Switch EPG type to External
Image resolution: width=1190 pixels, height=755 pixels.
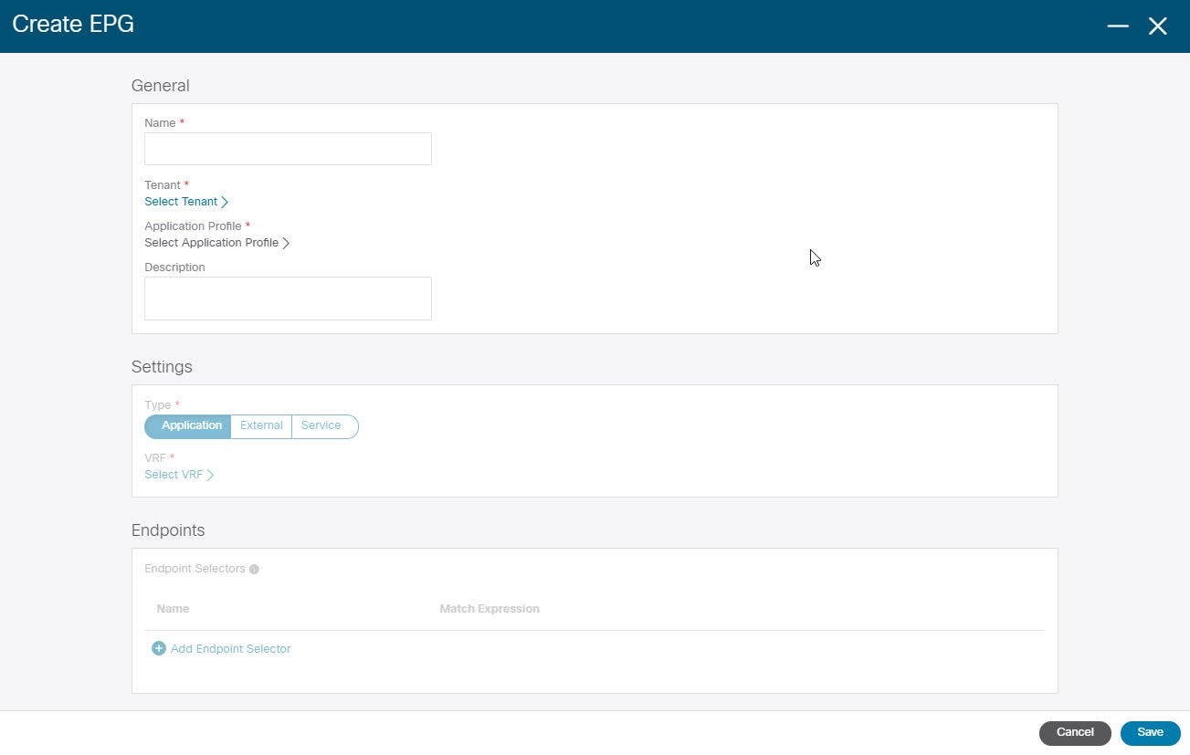pyautogui.click(x=261, y=426)
